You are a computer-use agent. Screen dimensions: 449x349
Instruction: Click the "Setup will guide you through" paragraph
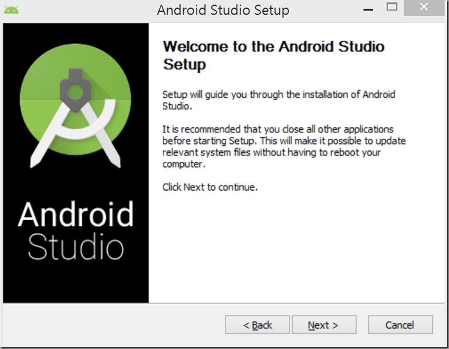click(x=278, y=100)
